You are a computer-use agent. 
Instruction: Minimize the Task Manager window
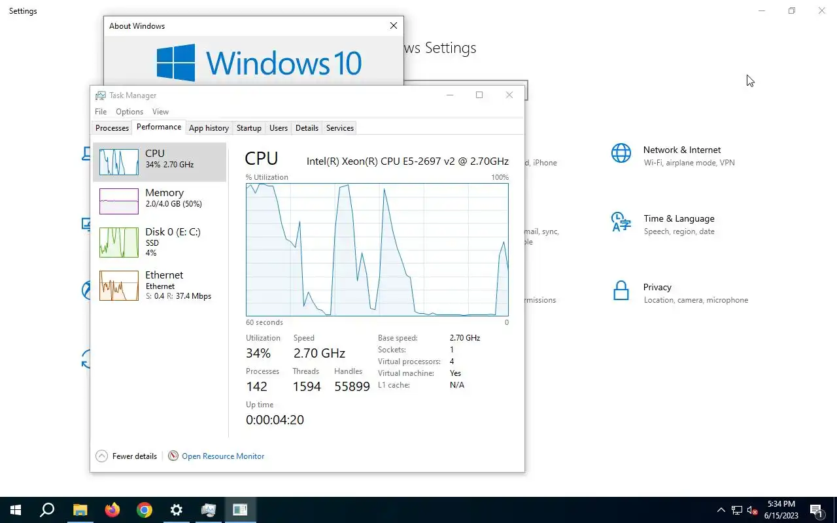click(x=450, y=95)
